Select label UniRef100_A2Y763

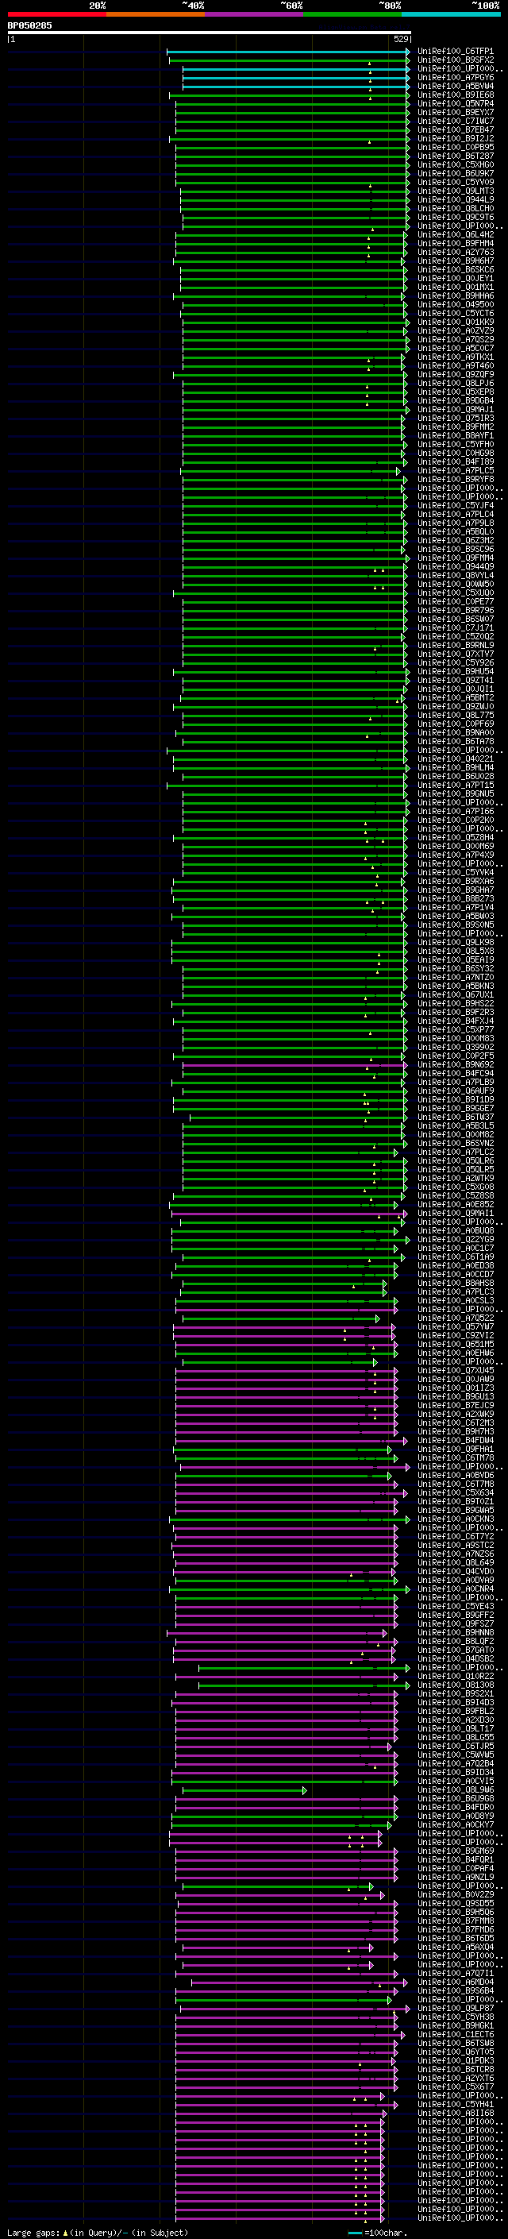click(x=455, y=252)
